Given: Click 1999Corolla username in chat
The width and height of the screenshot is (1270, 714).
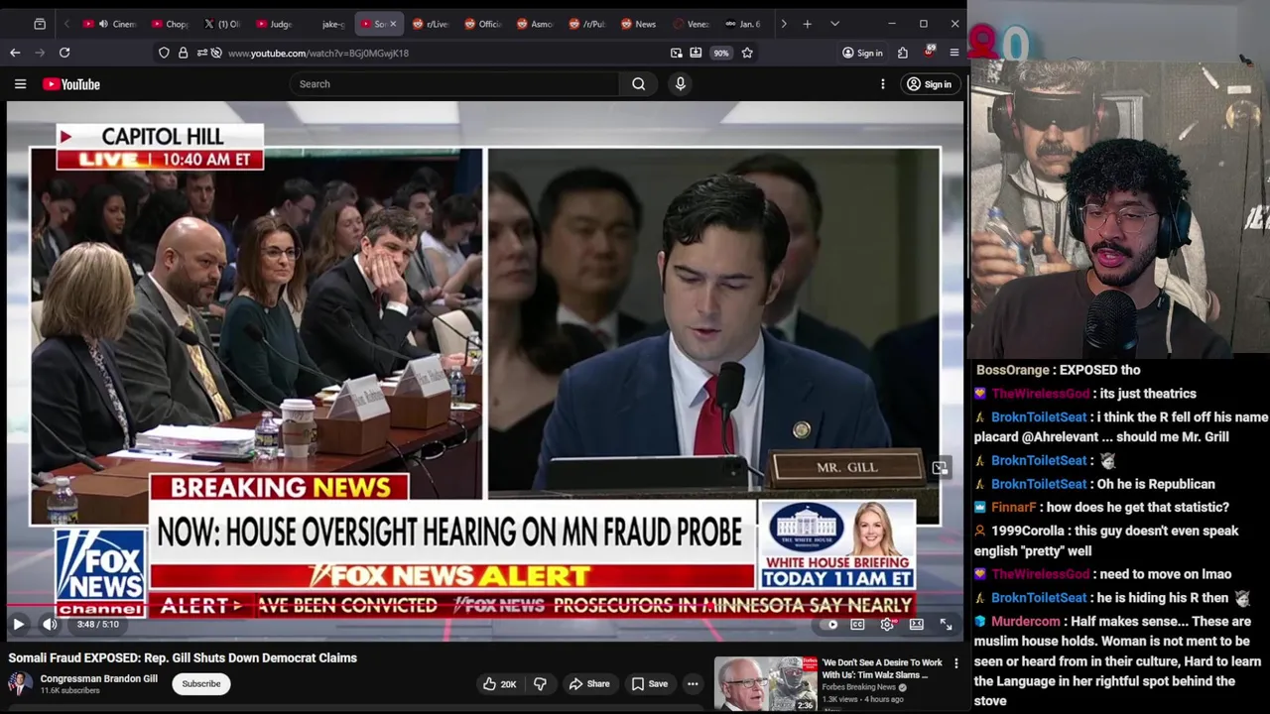Looking at the screenshot, I should click(x=1027, y=531).
